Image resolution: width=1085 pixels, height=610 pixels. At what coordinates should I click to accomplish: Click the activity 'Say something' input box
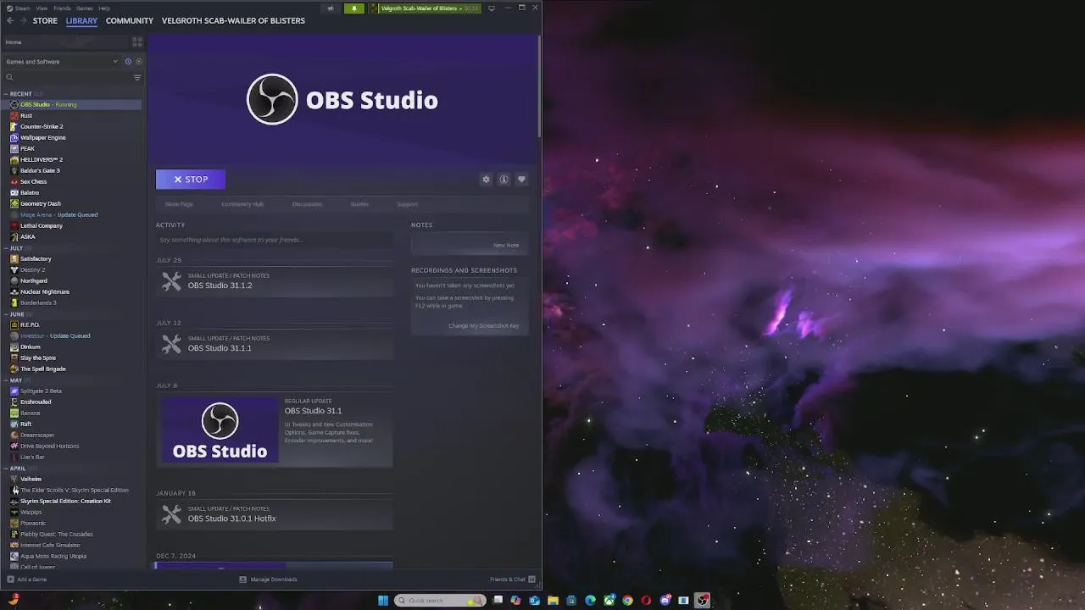coord(274,240)
